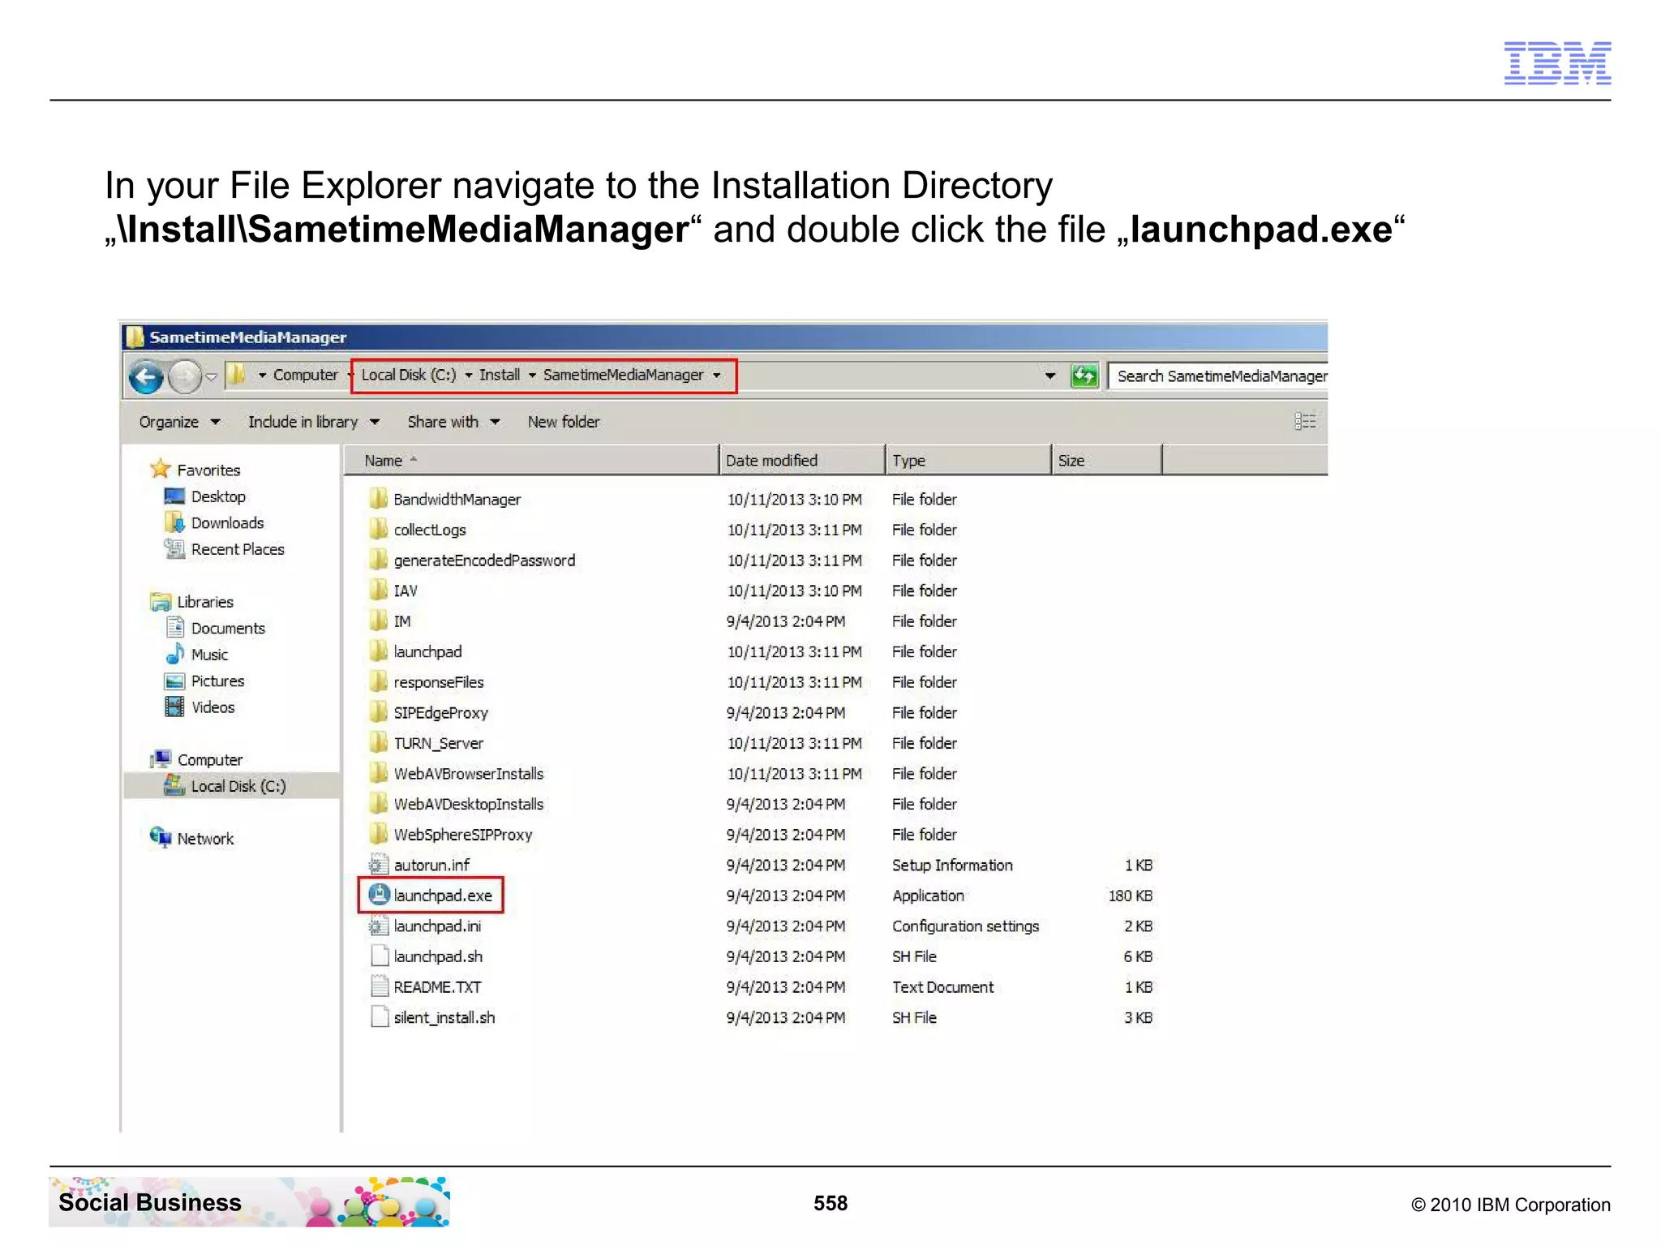Screen dimensions: 1661x1246
Task: Sort by the Name column header
Action: tap(531, 460)
